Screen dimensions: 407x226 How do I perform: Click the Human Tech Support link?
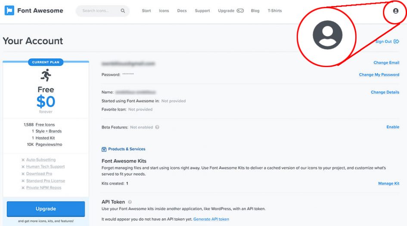pyautogui.click(x=45, y=167)
